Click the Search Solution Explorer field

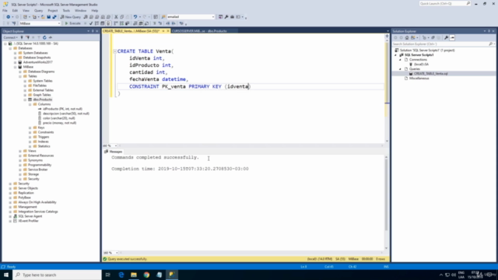click(x=444, y=44)
